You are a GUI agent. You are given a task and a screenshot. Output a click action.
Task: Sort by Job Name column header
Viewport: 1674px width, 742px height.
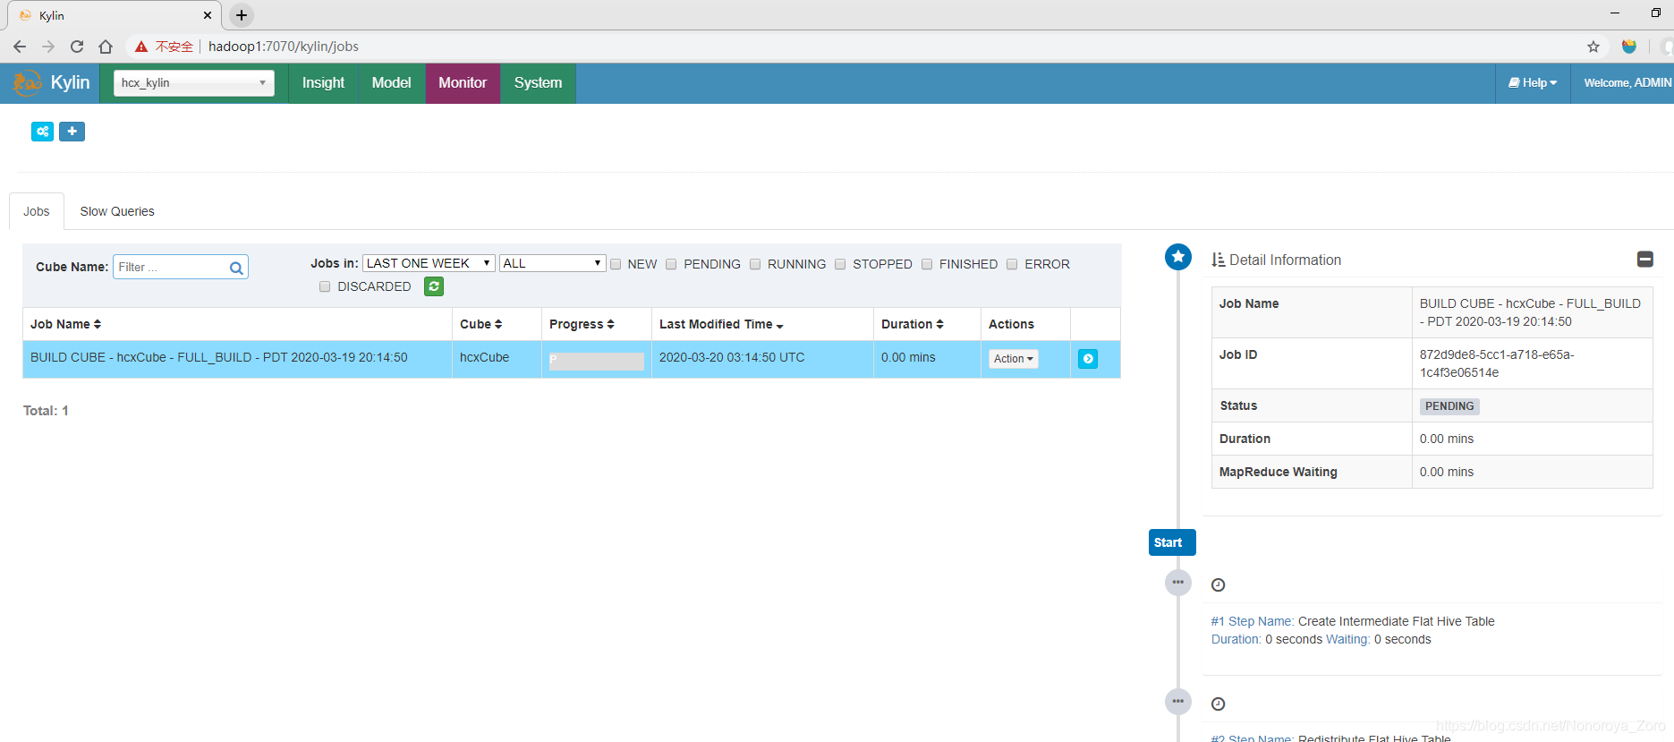tap(66, 324)
